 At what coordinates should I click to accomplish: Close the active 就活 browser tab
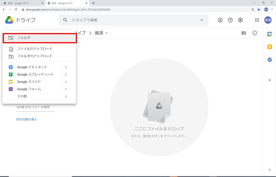pyautogui.click(x=86, y=3)
